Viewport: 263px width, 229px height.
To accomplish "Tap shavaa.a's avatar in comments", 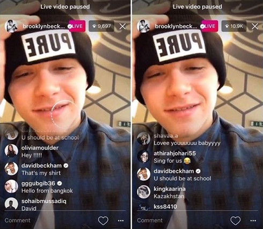I will [x=143, y=139].
